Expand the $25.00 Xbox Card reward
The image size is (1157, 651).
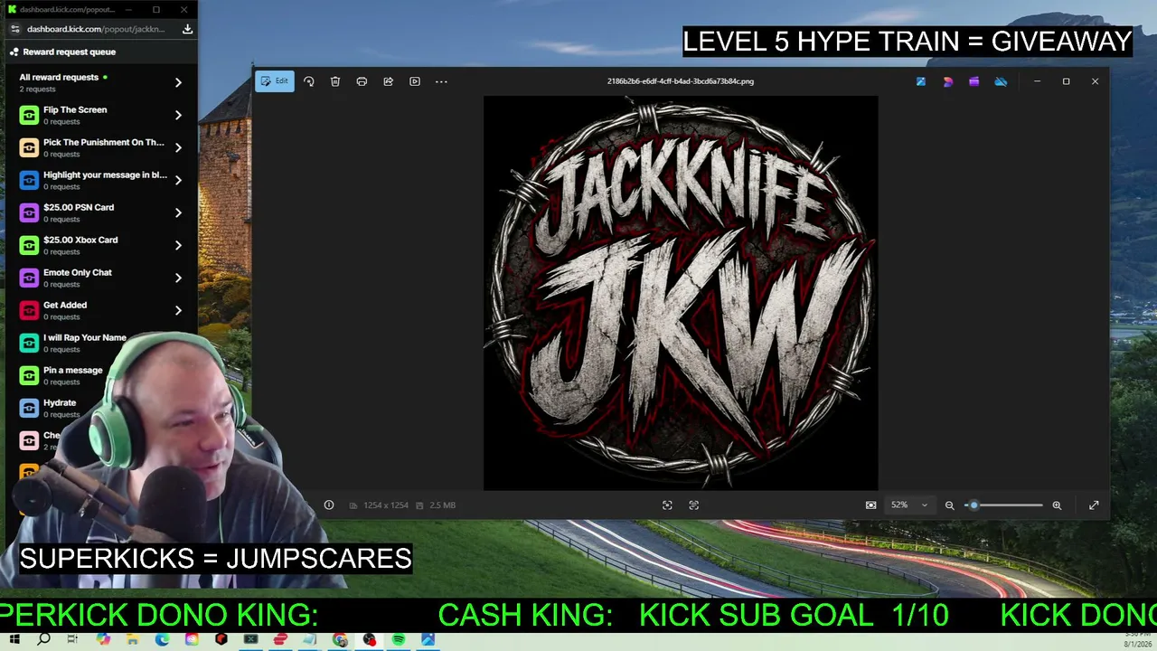point(178,245)
